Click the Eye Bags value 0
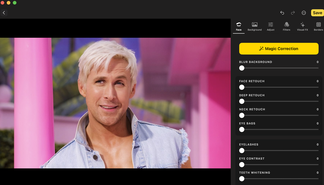 [x=317, y=123]
